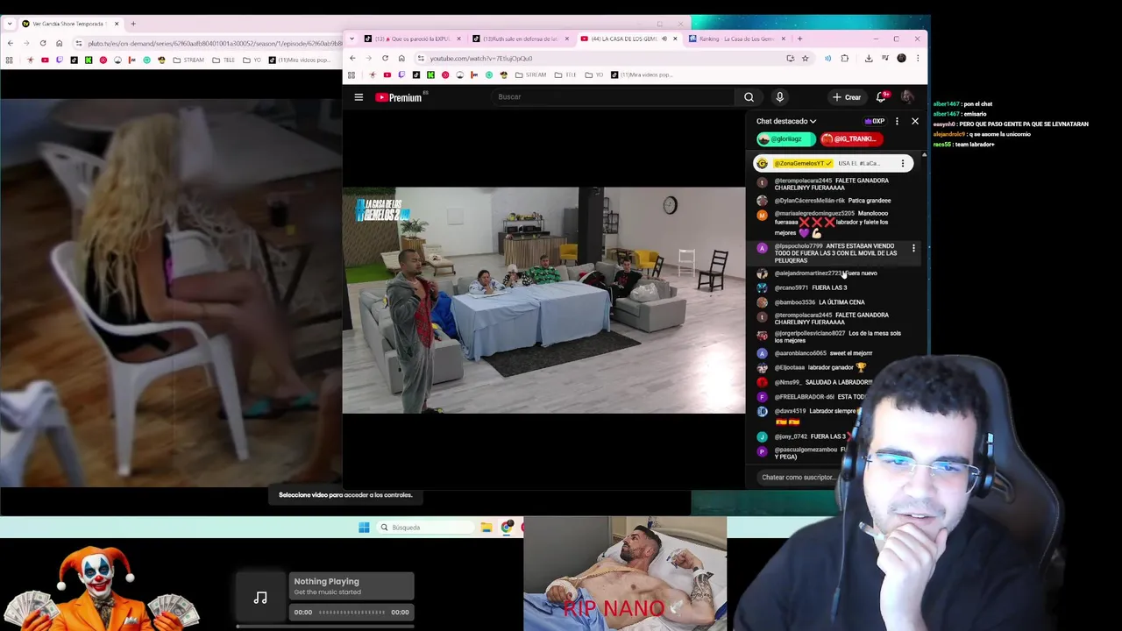
Task: Go back in the YouTube browser window
Action: (x=352, y=59)
